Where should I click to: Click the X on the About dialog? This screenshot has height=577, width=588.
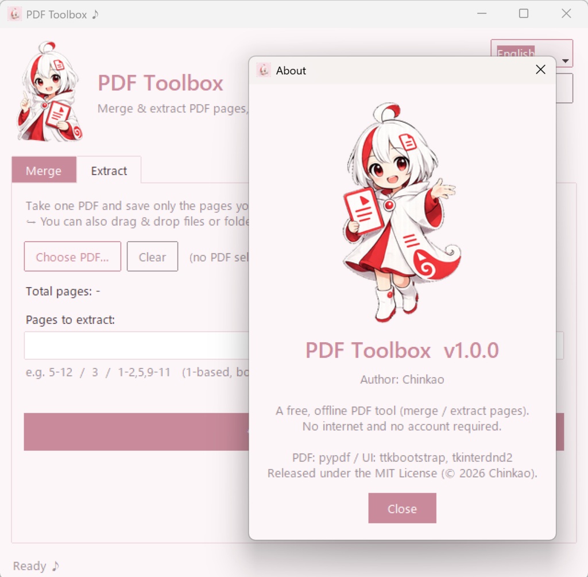click(540, 69)
